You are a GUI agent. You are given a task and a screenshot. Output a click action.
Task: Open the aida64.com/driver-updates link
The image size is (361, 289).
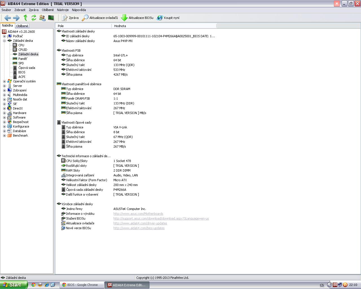(x=140, y=223)
